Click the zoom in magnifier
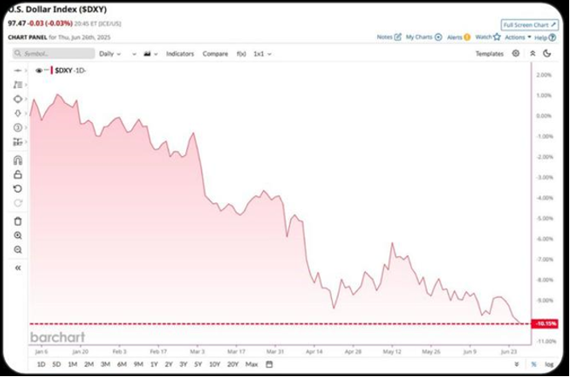 pos(18,235)
